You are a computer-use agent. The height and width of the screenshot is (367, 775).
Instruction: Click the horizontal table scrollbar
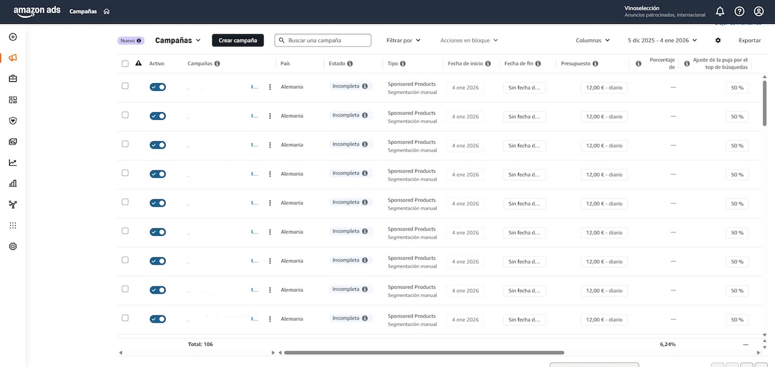point(424,353)
